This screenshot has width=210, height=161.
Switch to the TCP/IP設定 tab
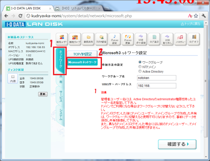tap(82, 54)
